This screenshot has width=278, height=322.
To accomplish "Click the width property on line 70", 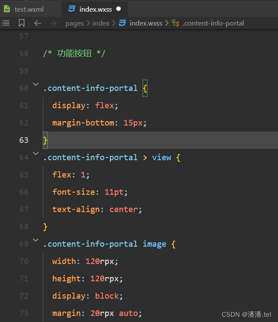I will [64, 261].
